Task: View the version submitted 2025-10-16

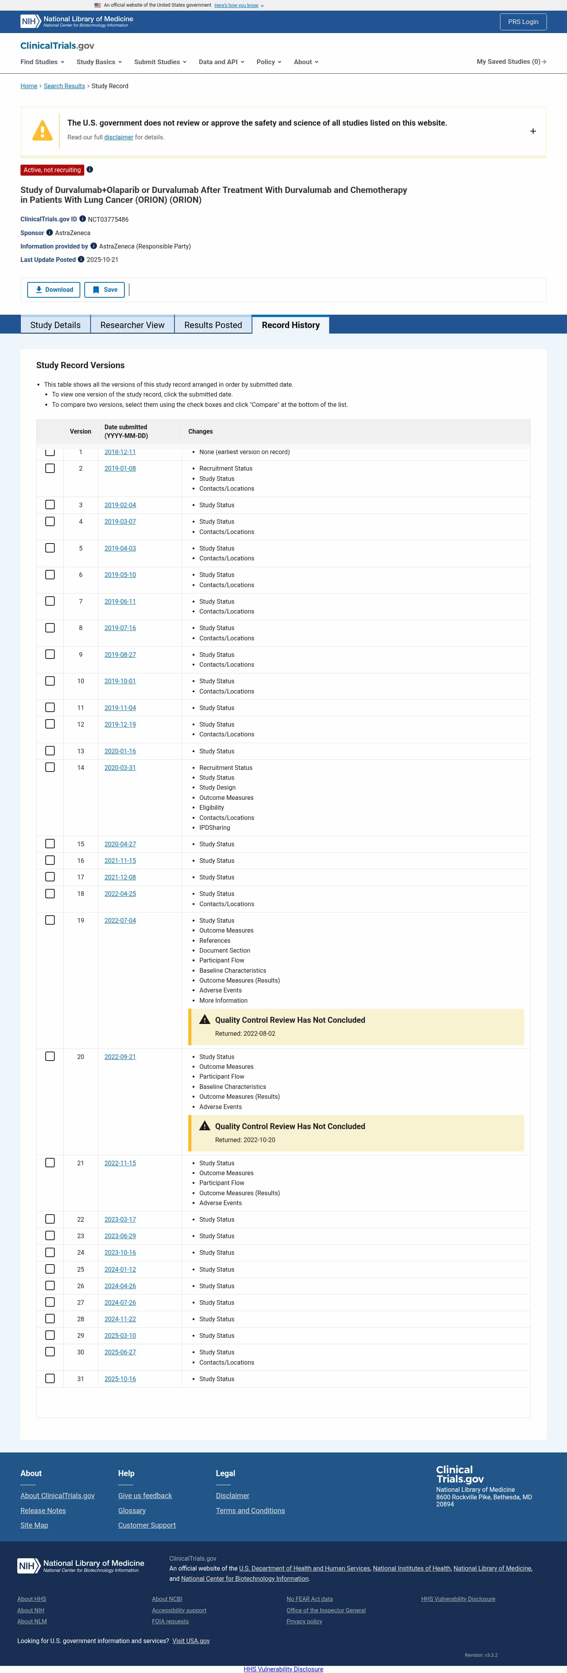Action: [120, 1379]
